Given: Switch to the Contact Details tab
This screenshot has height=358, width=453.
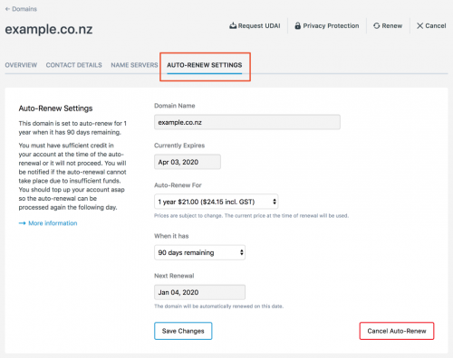Looking at the screenshot, I should [73, 65].
